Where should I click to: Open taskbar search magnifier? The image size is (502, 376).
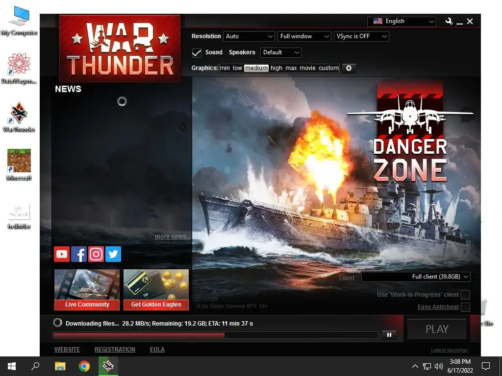point(35,366)
